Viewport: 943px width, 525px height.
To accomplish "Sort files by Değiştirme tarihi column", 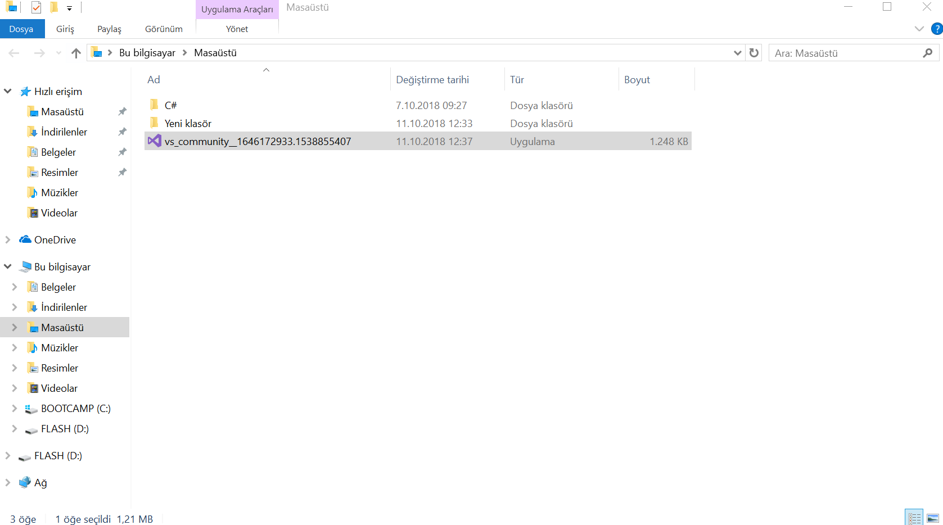I will click(x=432, y=80).
